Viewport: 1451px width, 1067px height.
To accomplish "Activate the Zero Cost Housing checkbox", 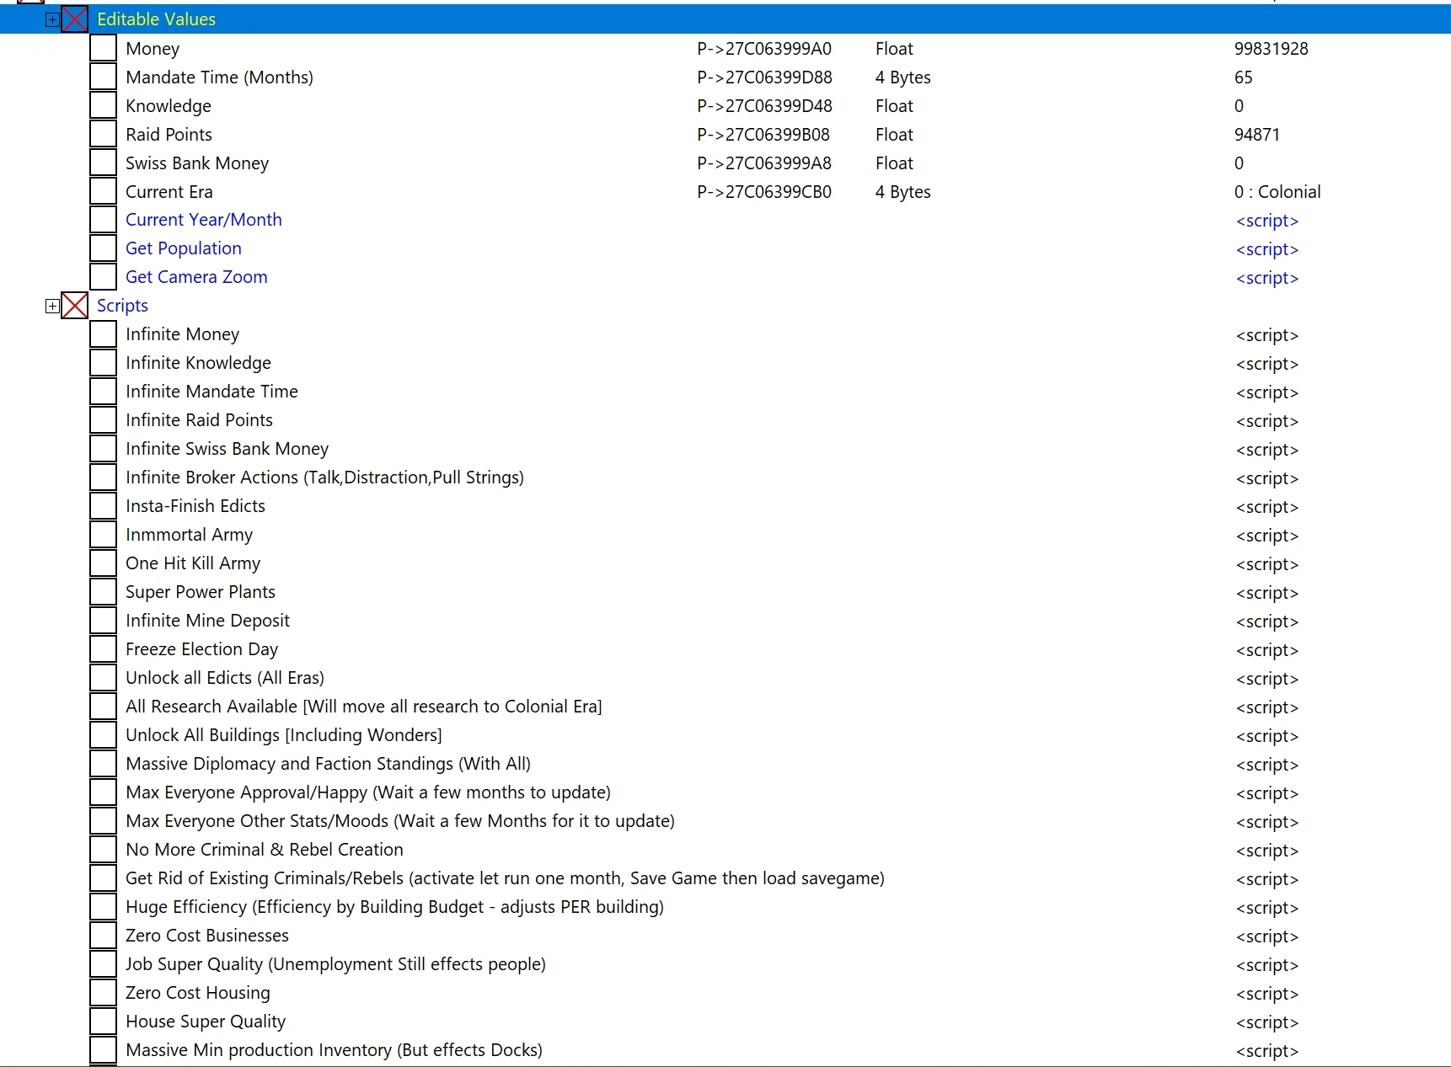I will [x=103, y=993].
